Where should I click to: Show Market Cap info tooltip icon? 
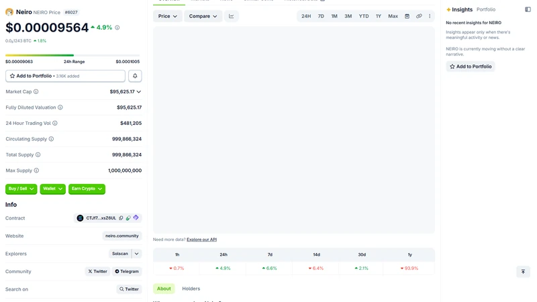[x=36, y=91]
